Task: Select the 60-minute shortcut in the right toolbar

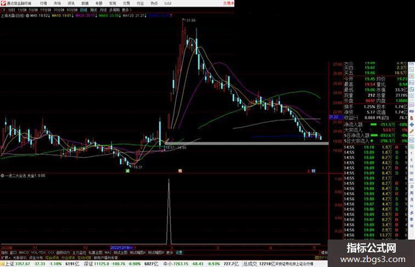Action: click(411, 179)
